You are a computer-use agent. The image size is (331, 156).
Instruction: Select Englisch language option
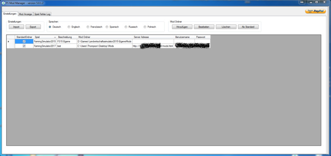pyautogui.click(x=69, y=27)
